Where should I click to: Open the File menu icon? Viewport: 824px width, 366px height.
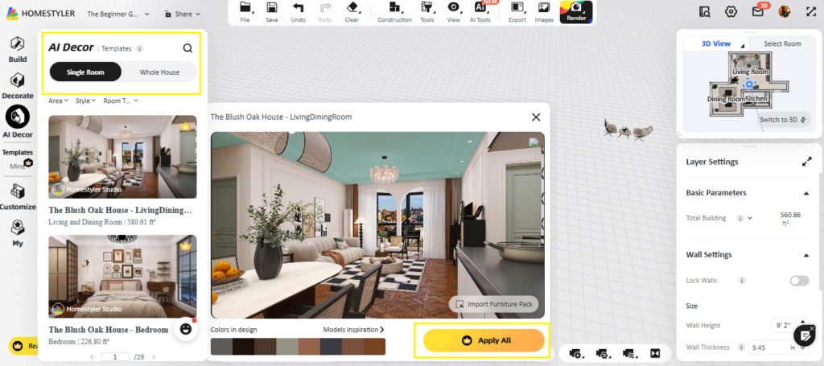(x=245, y=12)
